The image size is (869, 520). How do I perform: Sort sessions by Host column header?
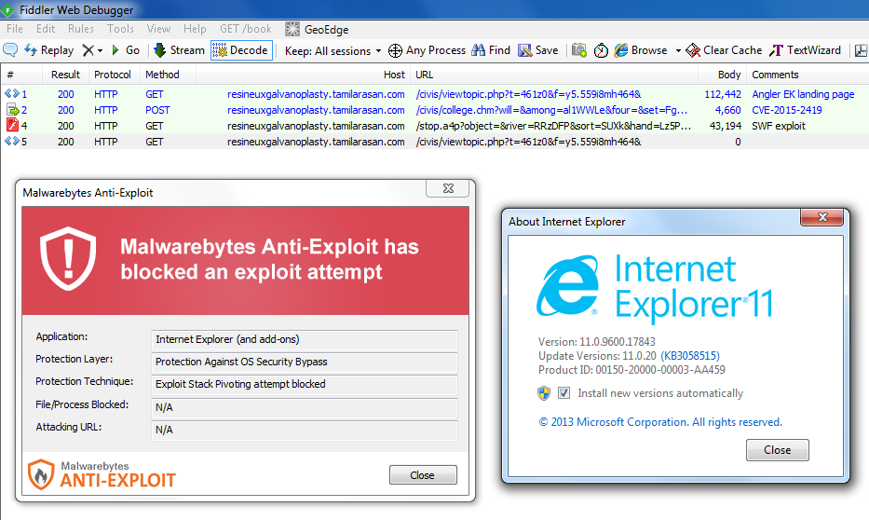point(303,75)
